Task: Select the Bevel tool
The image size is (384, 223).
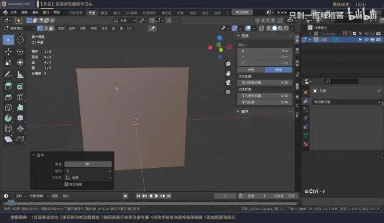Action: pyautogui.click(x=8, y=97)
